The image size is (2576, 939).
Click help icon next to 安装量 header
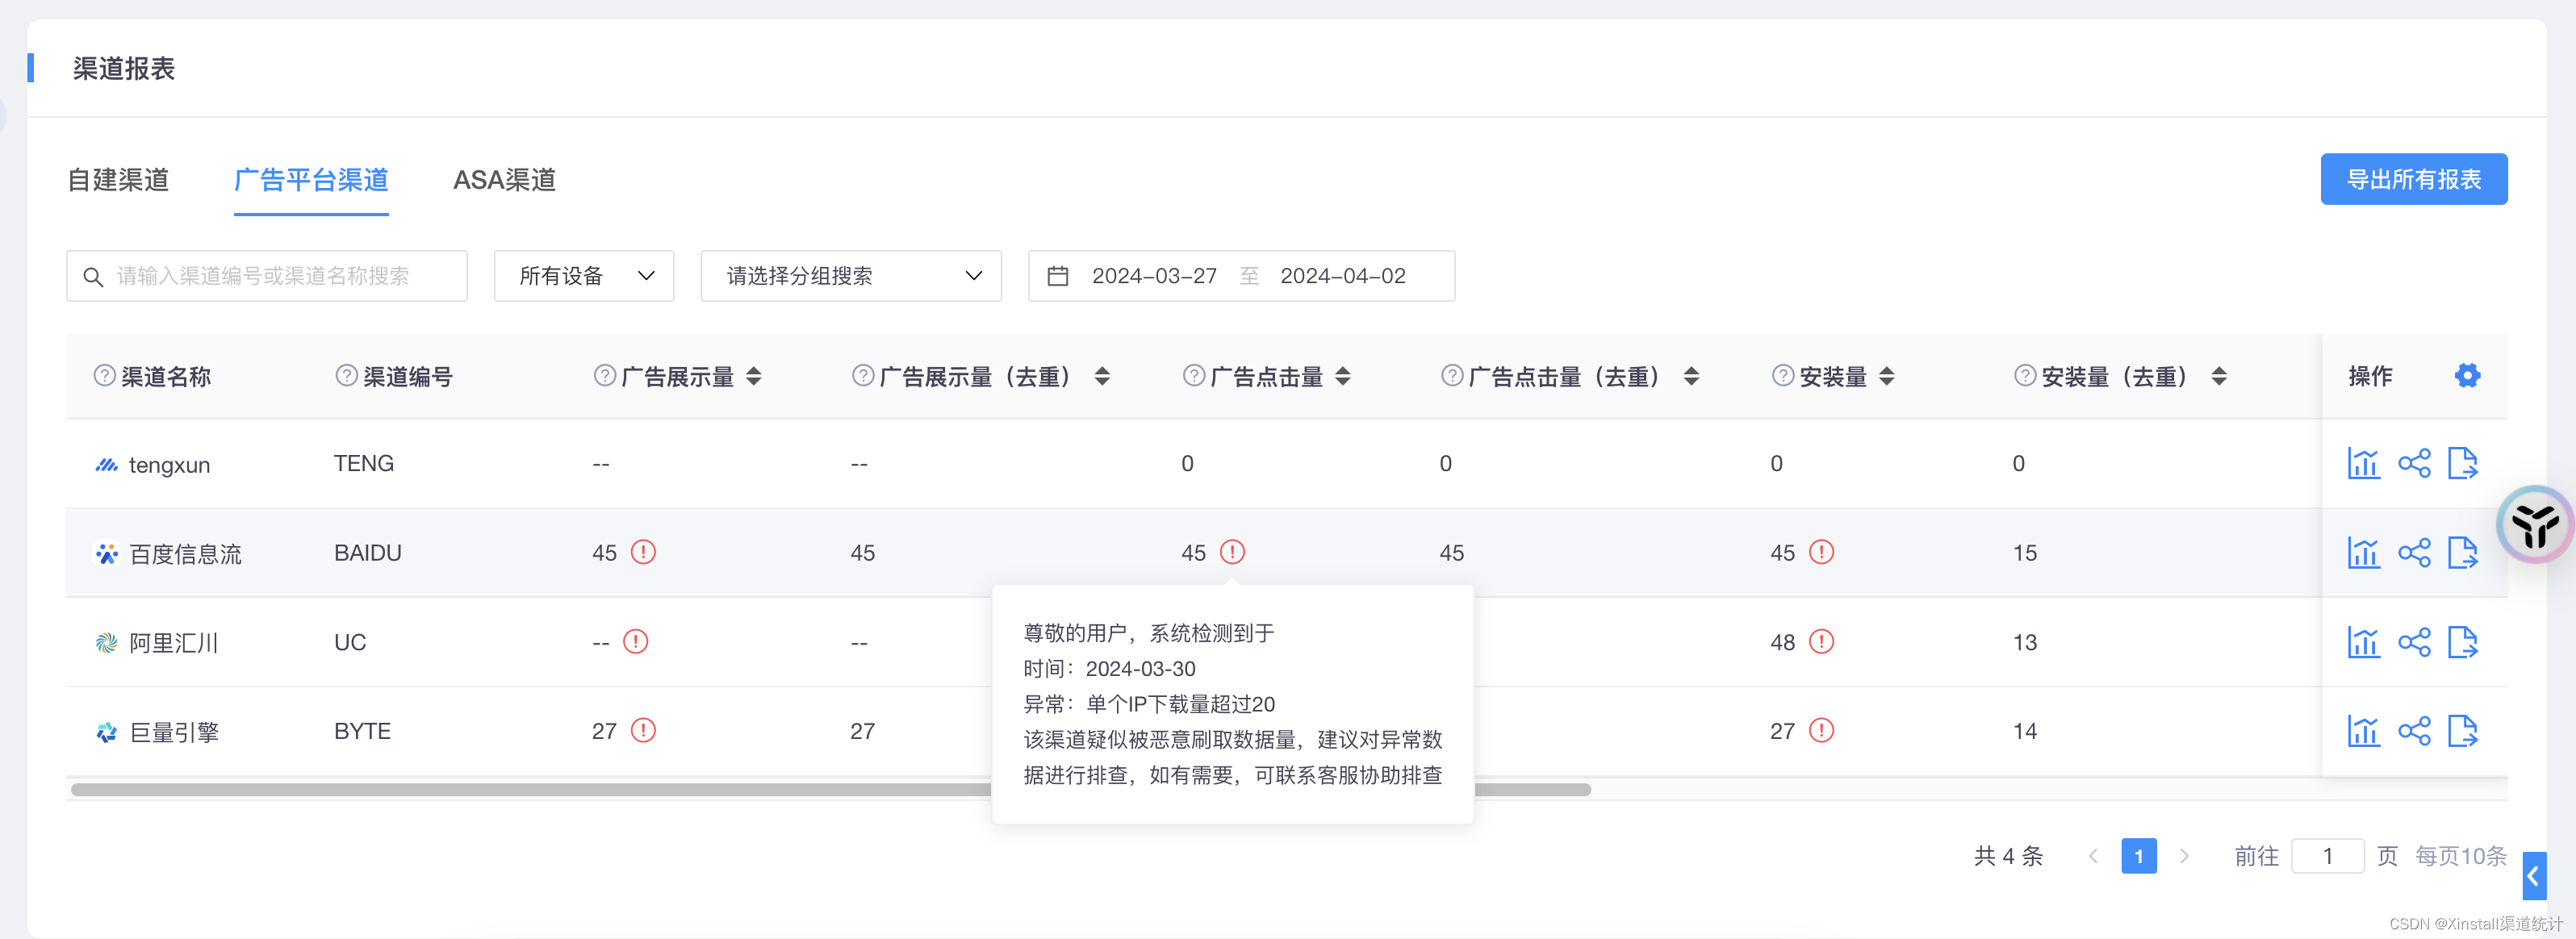tap(1782, 376)
